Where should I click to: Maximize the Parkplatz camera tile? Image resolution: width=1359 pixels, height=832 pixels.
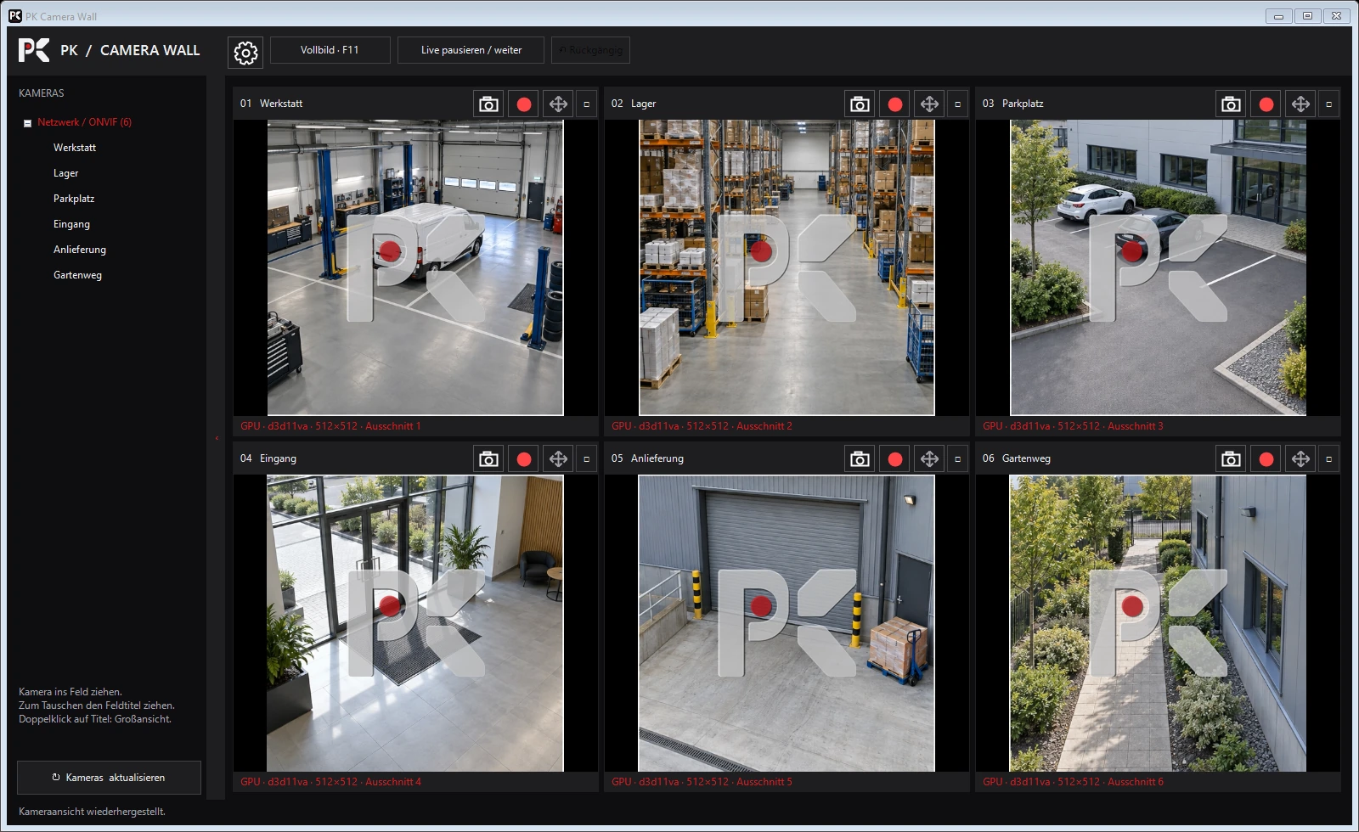(1328, 104)
